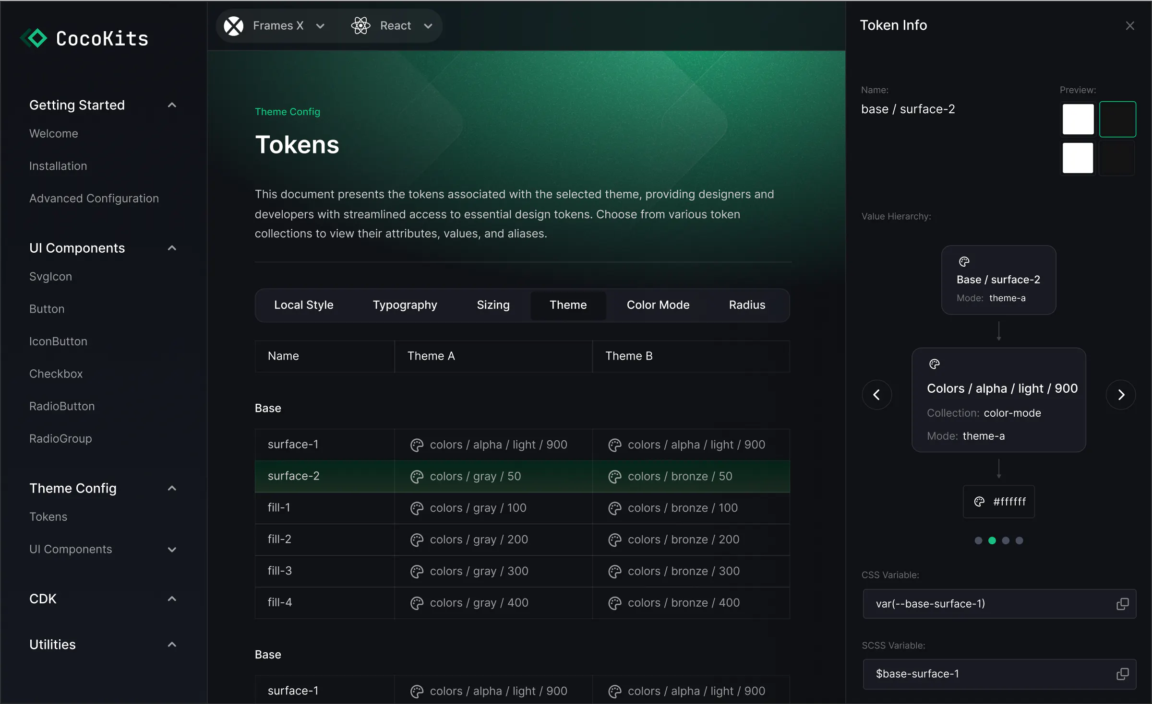The image size is (1152, 704).
Task: Go to previous value hierarchy slide
Action: pos(876,395)
